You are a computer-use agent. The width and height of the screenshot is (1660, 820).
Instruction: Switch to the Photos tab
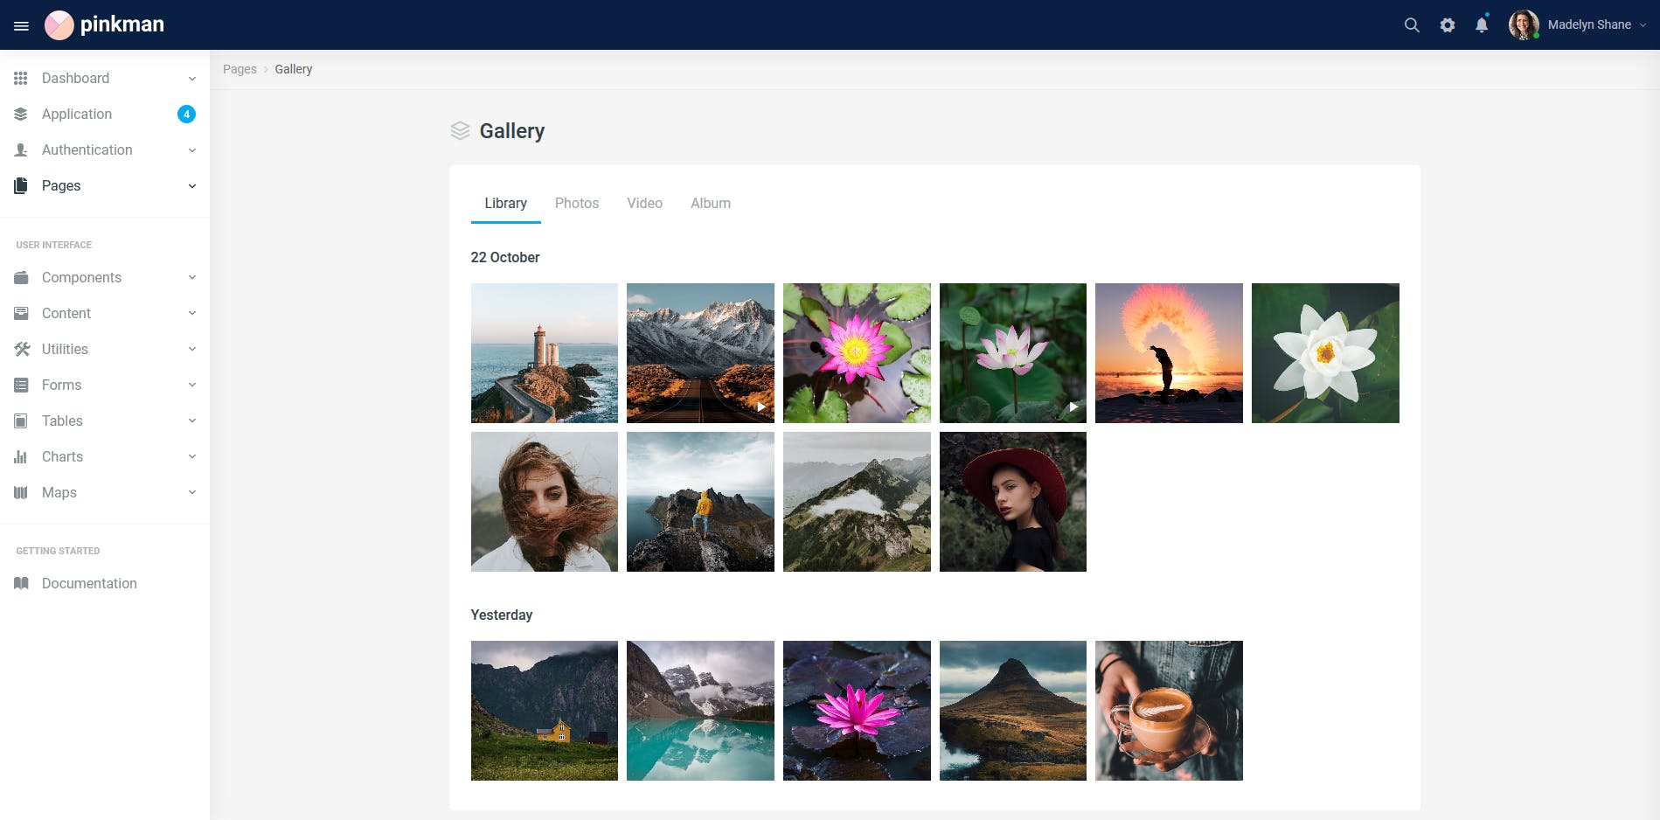coord(576,203)
